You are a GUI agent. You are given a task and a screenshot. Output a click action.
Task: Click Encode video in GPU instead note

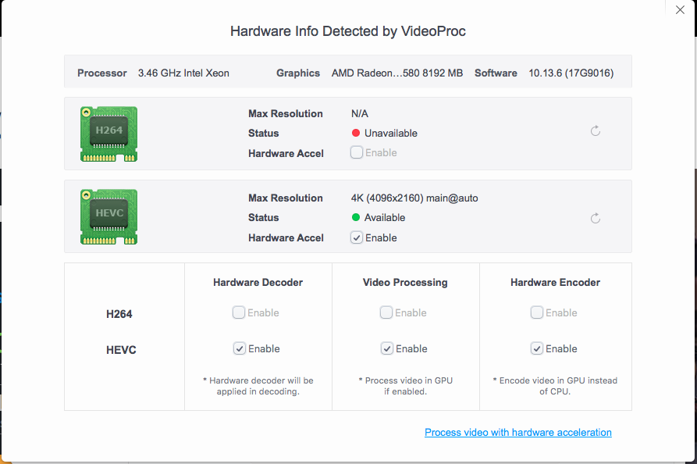tap(555, 386)
